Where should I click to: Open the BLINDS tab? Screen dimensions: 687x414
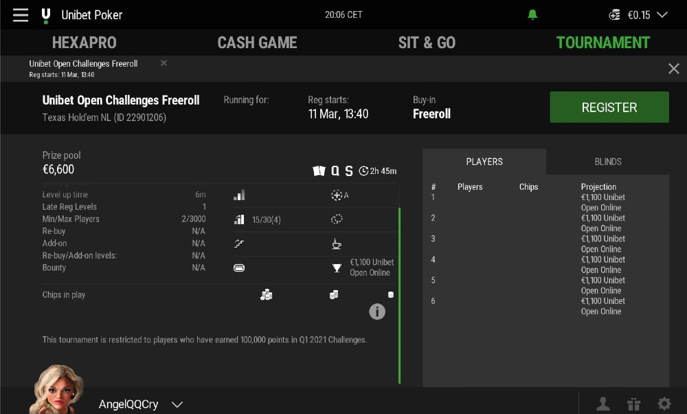pos(608,162)
